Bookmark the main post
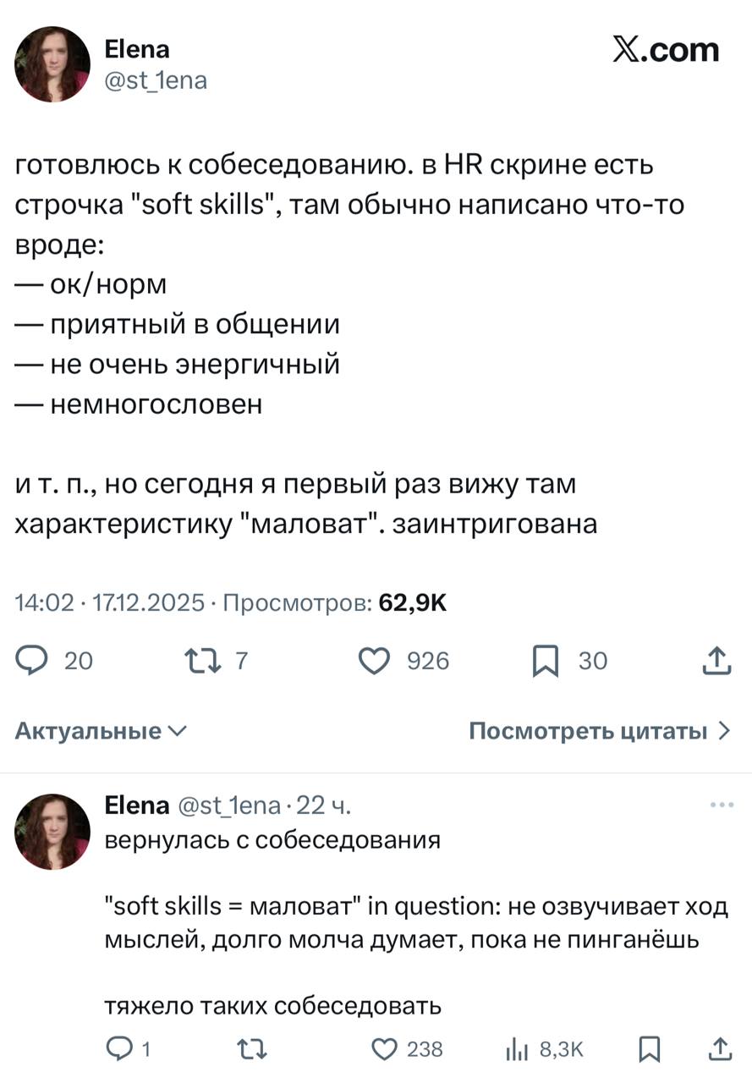The width and height of the screenshot is (752, 1083). tap(545, 661)
